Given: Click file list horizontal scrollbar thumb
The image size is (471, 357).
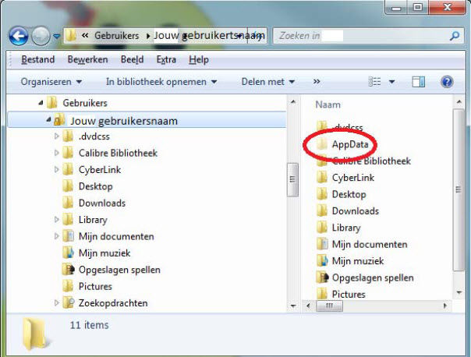Looking at the screenshot, I should 329,306.
